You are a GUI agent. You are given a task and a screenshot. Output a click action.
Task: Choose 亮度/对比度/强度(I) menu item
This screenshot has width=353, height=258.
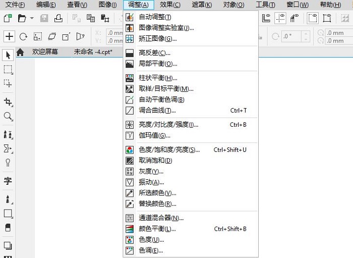(x=191, y=125)
